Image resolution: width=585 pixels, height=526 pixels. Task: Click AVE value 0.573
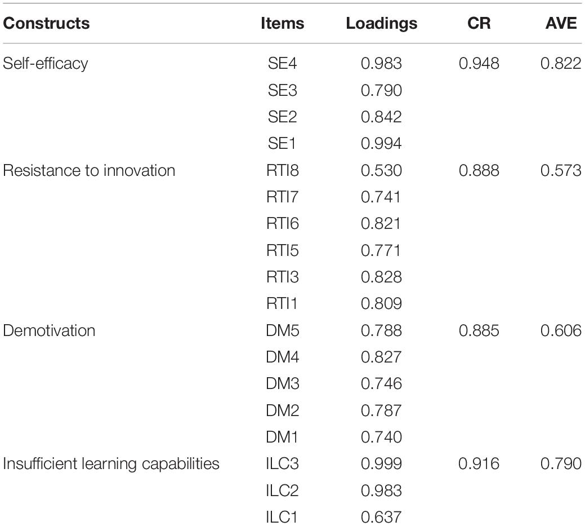pos(561,170)
